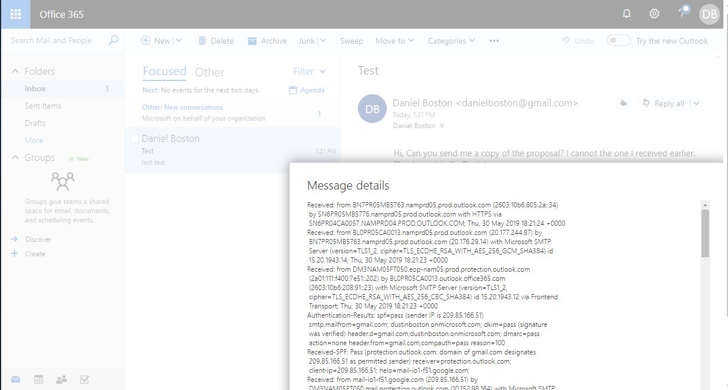The width and height of the screenshot is (728, 390).
Task: Expand the Filter dropdown
Action: point(310,71)
